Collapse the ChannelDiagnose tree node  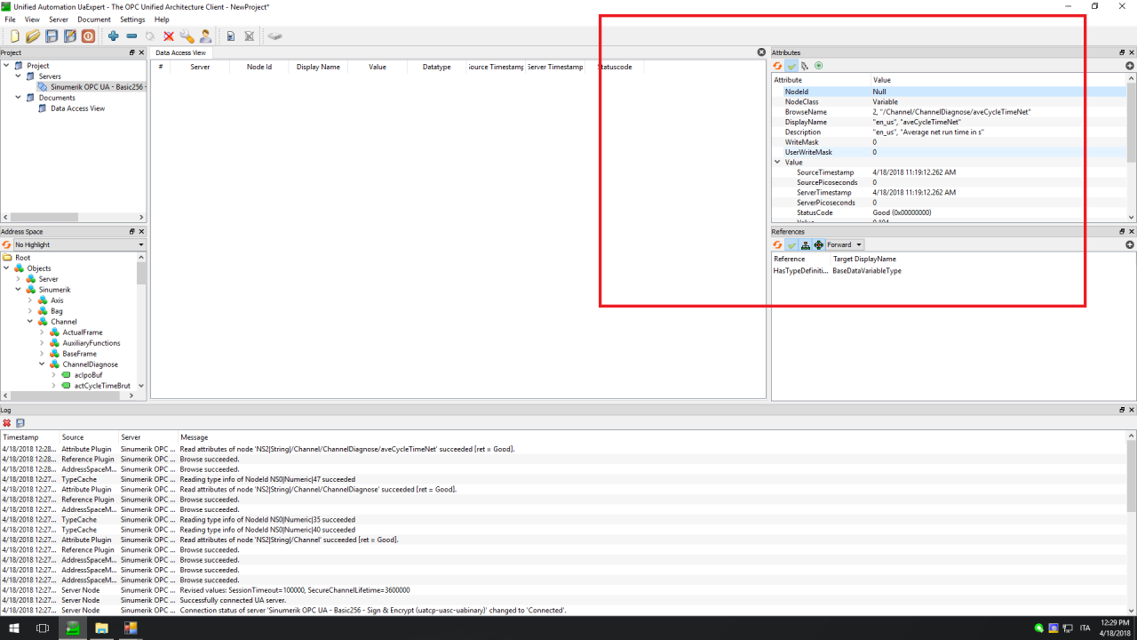(x=42, y=364)
